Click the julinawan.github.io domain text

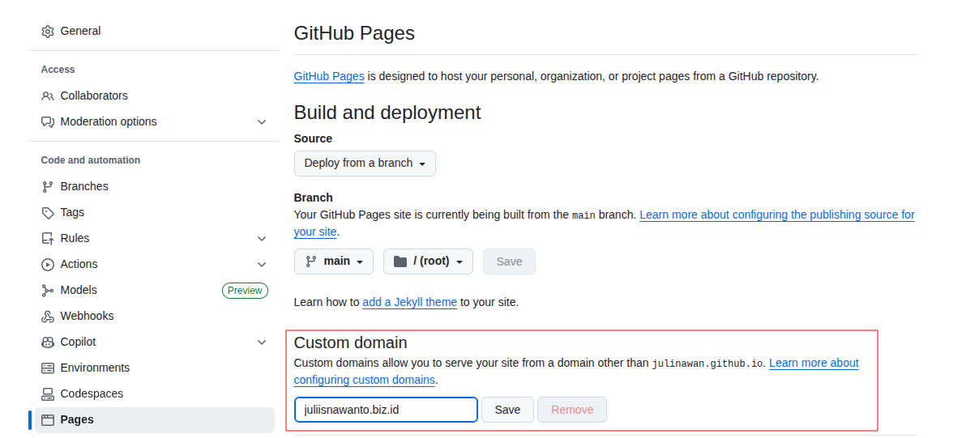tap(708, 364)
